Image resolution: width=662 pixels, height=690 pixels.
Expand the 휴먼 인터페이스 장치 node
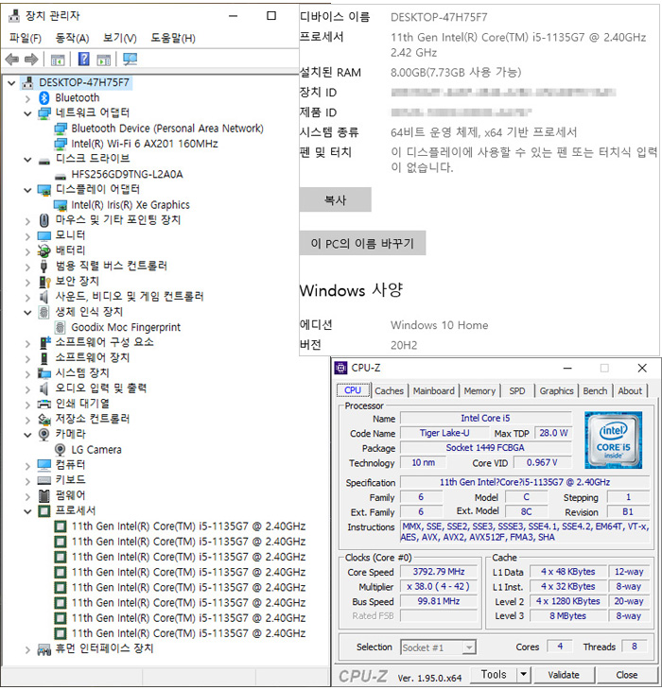[27, 649]
